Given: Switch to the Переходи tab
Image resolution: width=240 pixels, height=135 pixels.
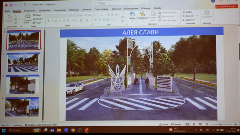Looking at the screenshot, I should point(74,10).
